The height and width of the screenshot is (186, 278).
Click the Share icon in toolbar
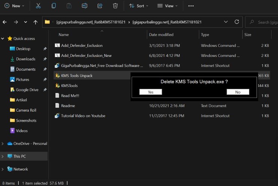(x=100, y=6)
